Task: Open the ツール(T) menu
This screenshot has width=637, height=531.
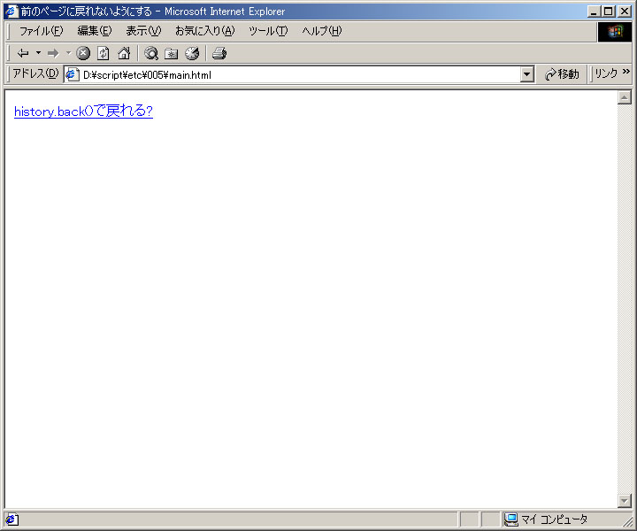Action: [x=268, y=31]
